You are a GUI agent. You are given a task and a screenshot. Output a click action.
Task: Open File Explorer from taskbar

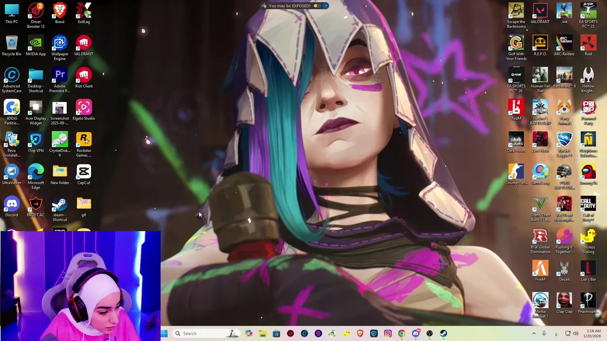(x=262, y=333)
